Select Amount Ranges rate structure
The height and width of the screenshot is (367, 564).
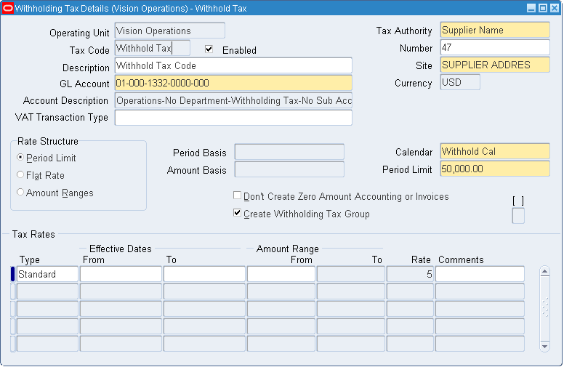tap(20, 193)
